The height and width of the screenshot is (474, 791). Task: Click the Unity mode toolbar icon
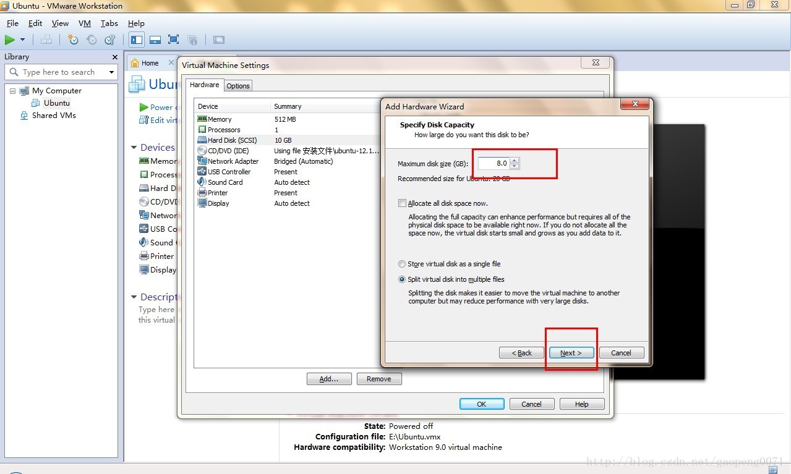coord(192,40)
